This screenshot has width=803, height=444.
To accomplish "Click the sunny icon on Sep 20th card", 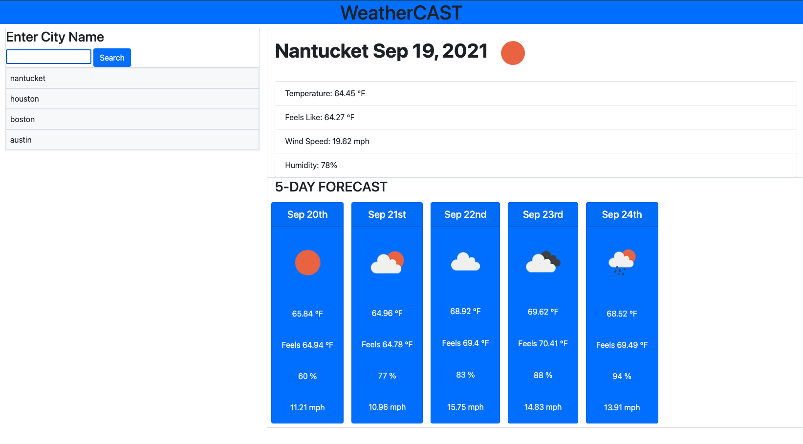I will tap(307, 262).
